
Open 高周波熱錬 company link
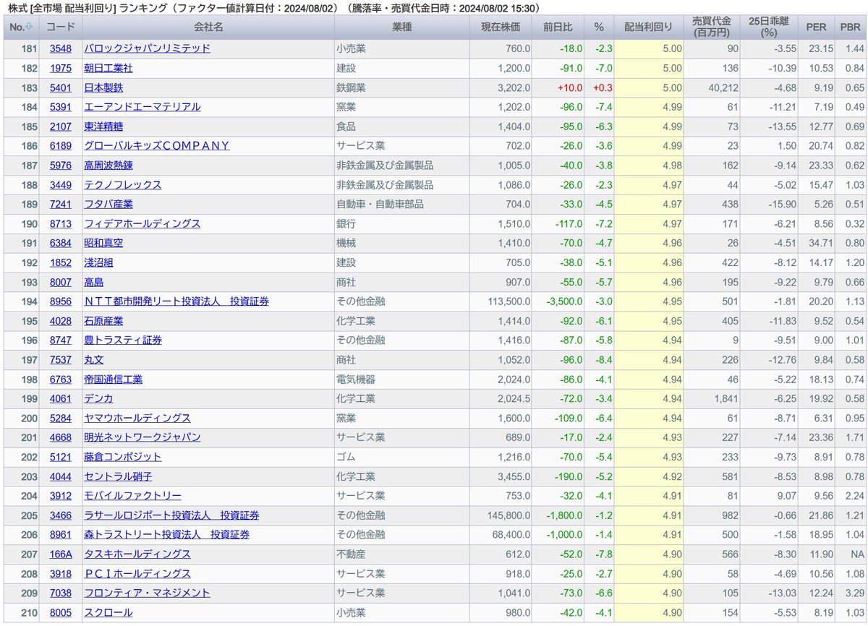(109, 166)
